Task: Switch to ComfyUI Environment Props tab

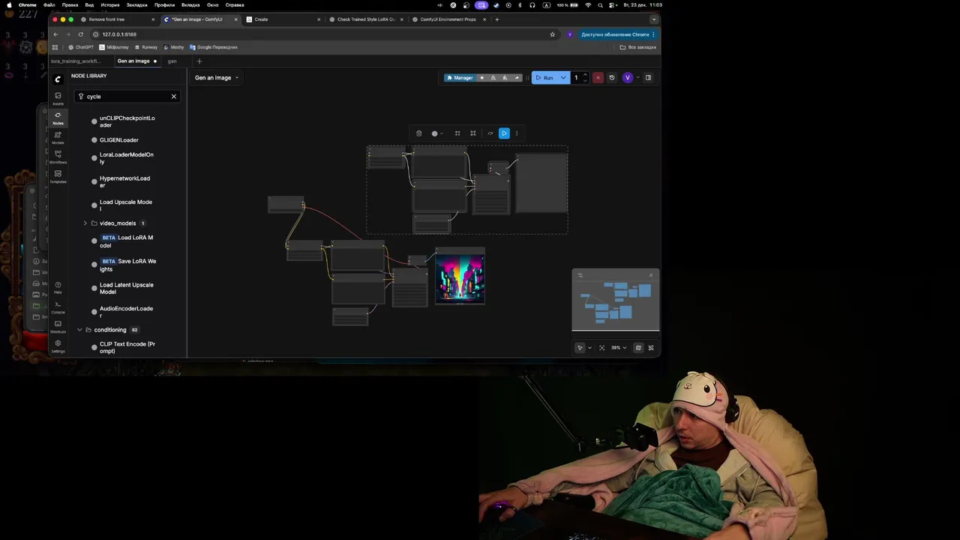Action: (x=449, y=19)
